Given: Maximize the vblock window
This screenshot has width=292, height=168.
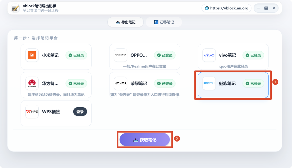Looking at the screenshot, I should pos(266,8).
